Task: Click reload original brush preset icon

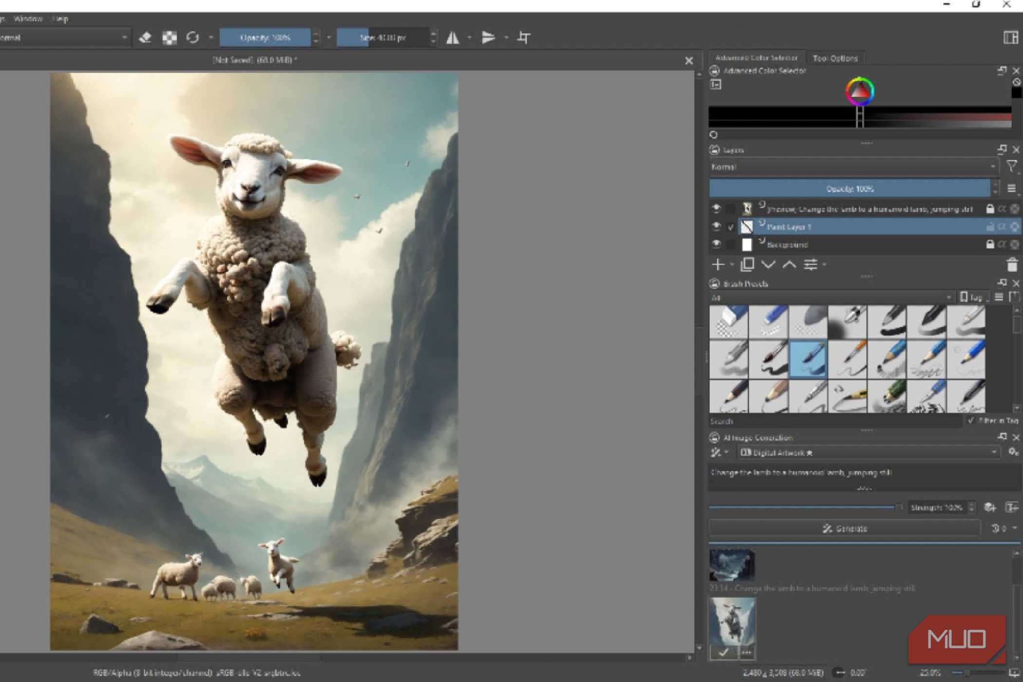Action: (193, 38)
